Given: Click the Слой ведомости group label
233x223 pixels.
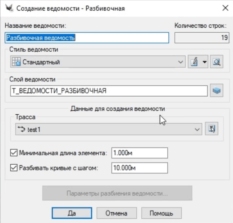Looking at the screenshot, I should click(33, 79).
